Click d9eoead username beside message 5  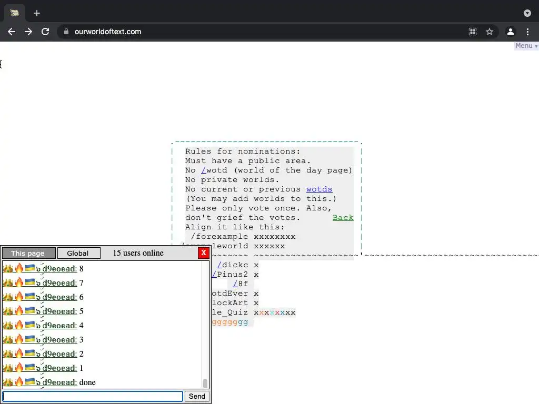[x=59, y=311]
